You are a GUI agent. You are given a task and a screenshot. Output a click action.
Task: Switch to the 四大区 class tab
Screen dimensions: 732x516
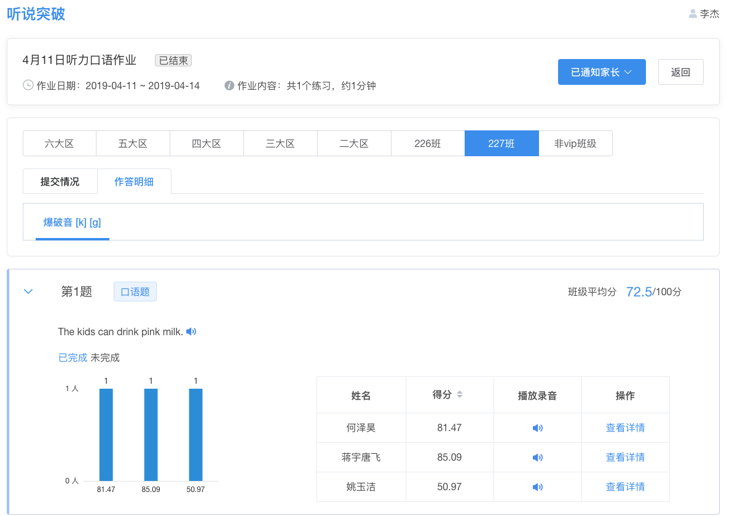[207, 143]
